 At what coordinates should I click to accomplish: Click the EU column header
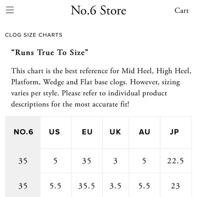pyautogui.click(x=87, y=132)
